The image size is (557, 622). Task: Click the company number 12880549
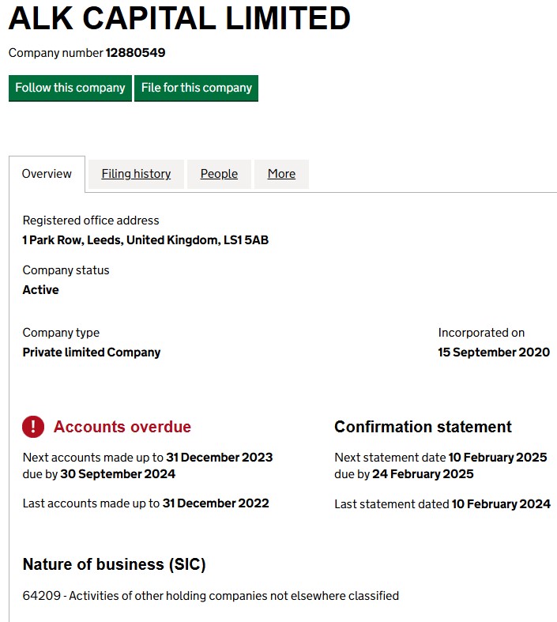pyautogui.click(x=135, y=53)
